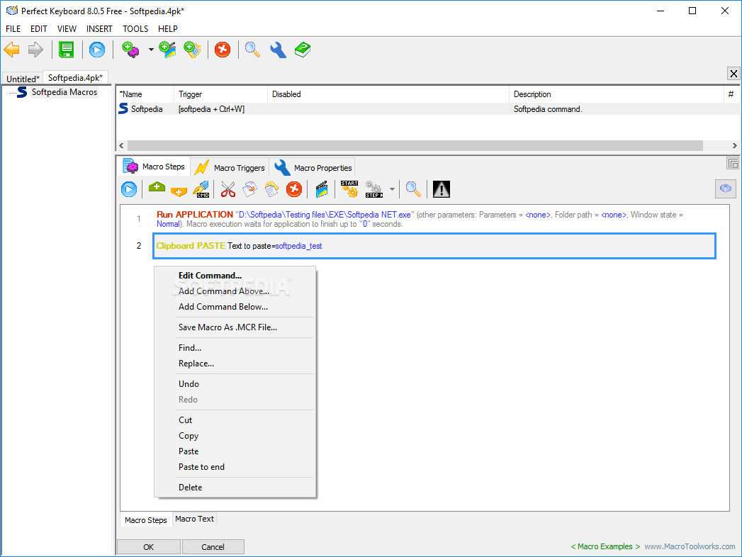Click the black warning triangle icon

click(442, 189)
